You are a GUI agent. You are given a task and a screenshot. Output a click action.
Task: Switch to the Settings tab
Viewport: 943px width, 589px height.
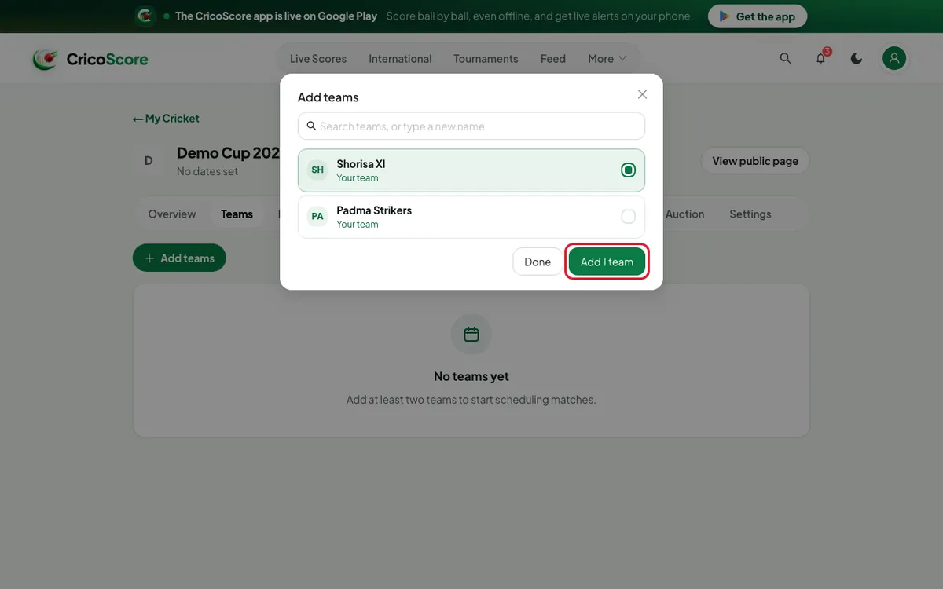pyautogui.click(x=750, y=214)
